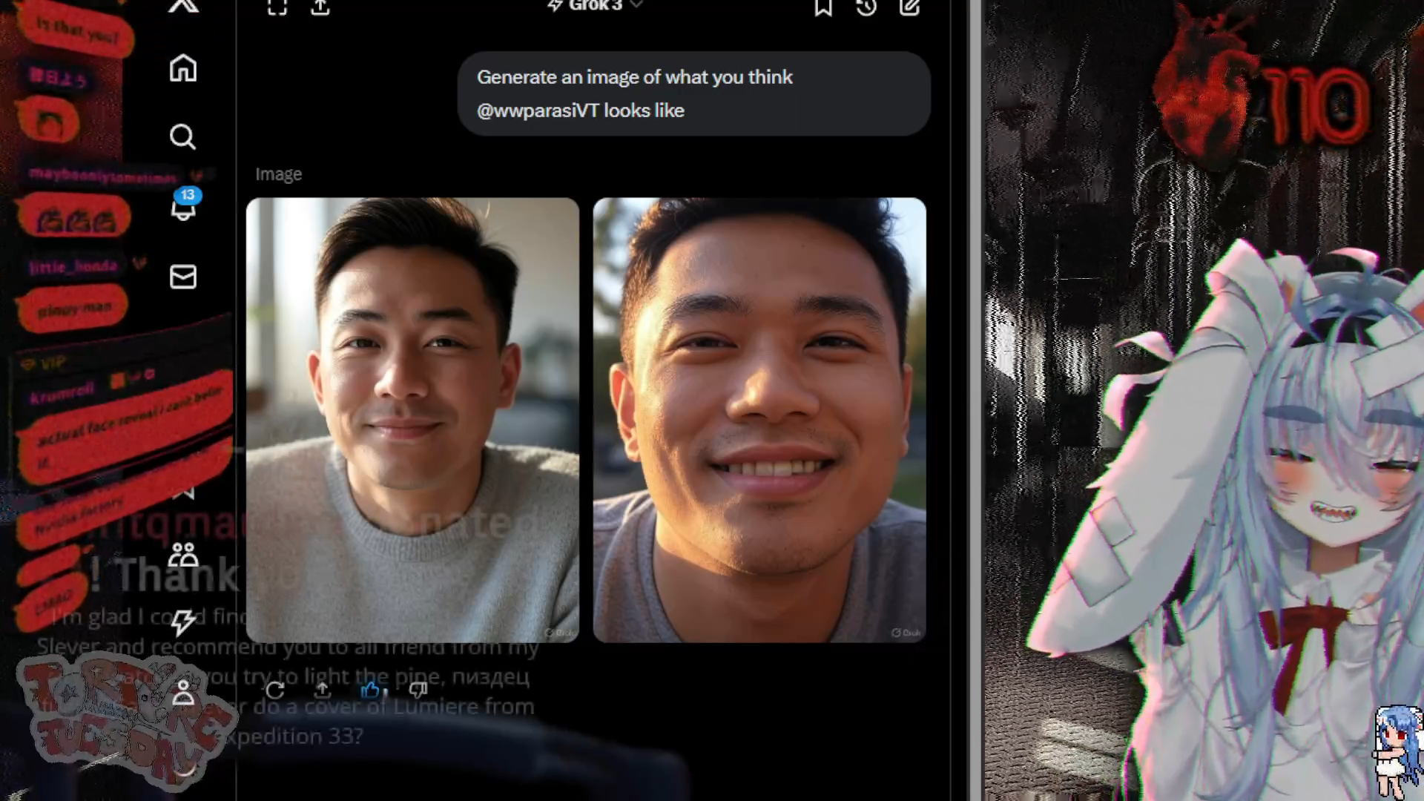
Task: Open Profile person icon in sidebar
Action: coord(183,692)
